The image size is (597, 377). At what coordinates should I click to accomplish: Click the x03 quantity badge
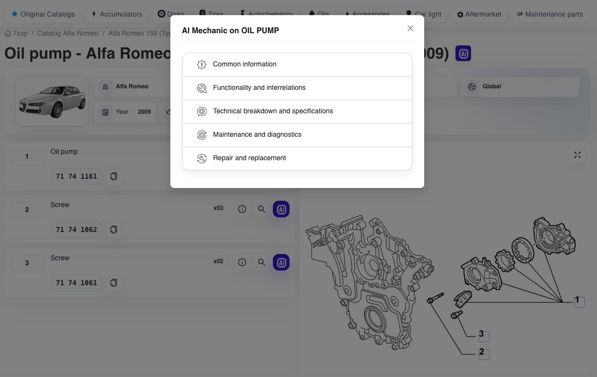218,209
